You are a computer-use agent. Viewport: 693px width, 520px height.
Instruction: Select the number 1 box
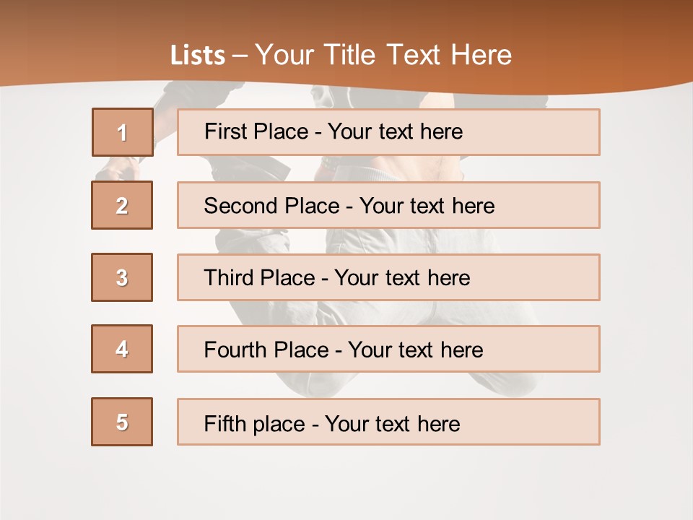[122, 132]
